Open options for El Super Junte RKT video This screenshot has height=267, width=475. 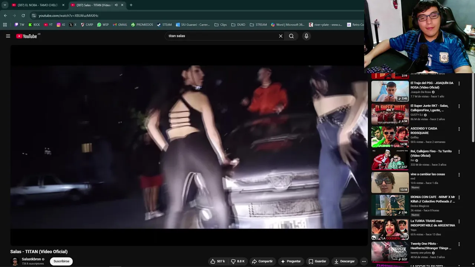pyautogui.click(x=459, y=106)
